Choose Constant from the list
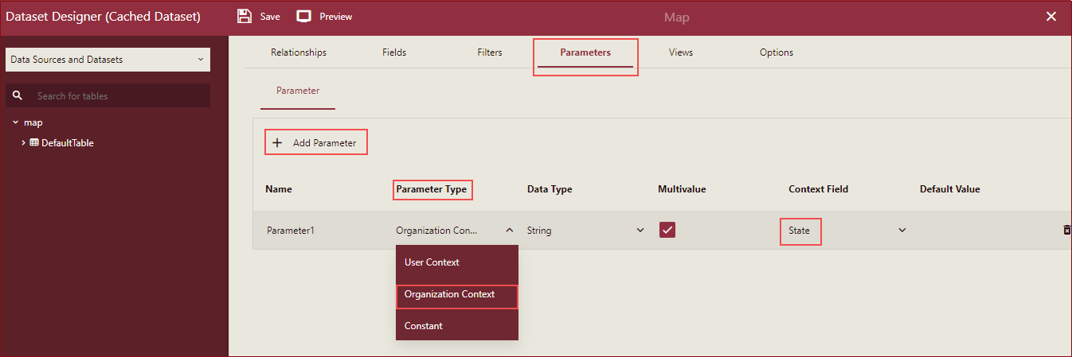Screen dimensions: 1072x357 tap(457, 326)
